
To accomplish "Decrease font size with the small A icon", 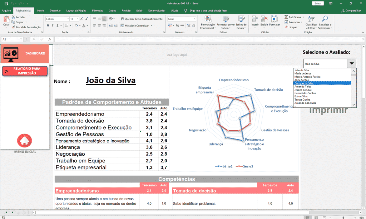I will click(86, 19).
